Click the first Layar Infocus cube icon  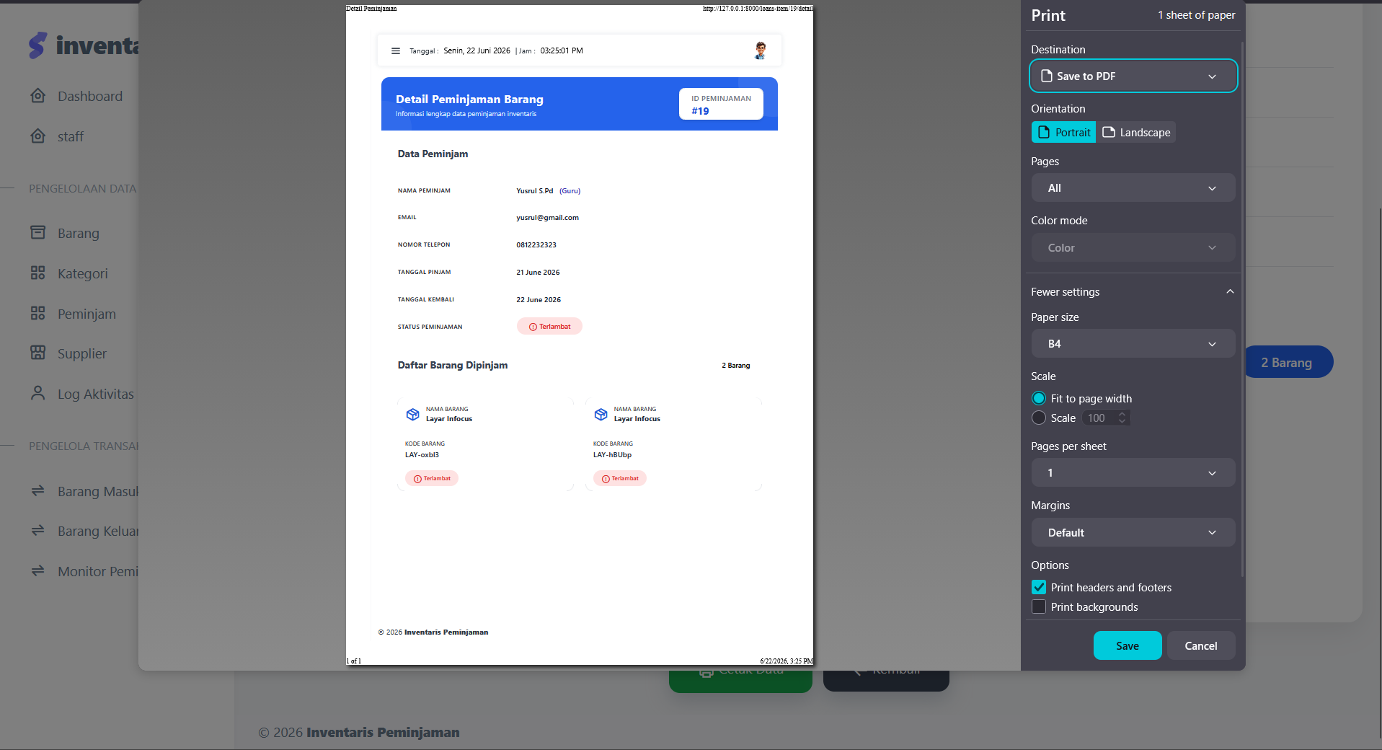pyautogui.click(x=412, y=414)
